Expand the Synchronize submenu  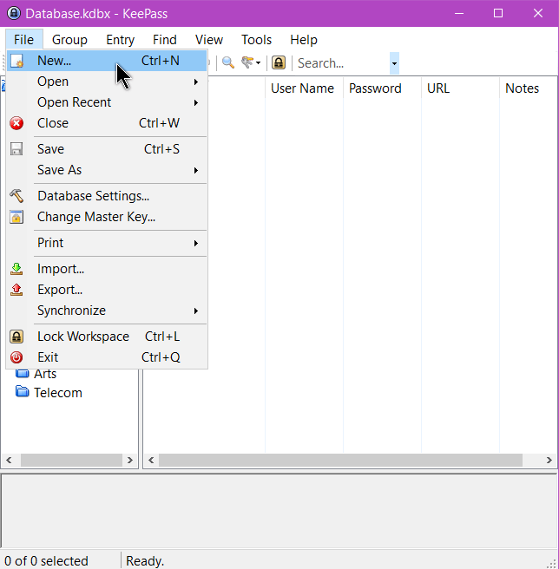pos(107,311)
